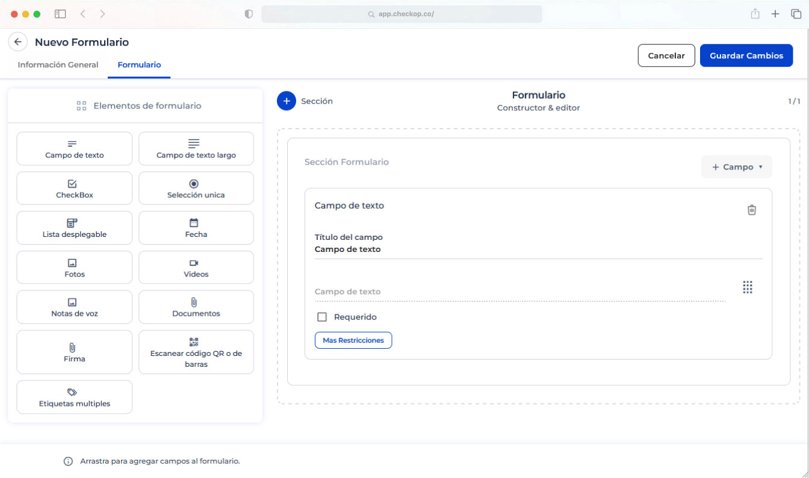Switch to the Información General tab
The width and height of the screenshot is (809, 478).
[x=57, y=64]
